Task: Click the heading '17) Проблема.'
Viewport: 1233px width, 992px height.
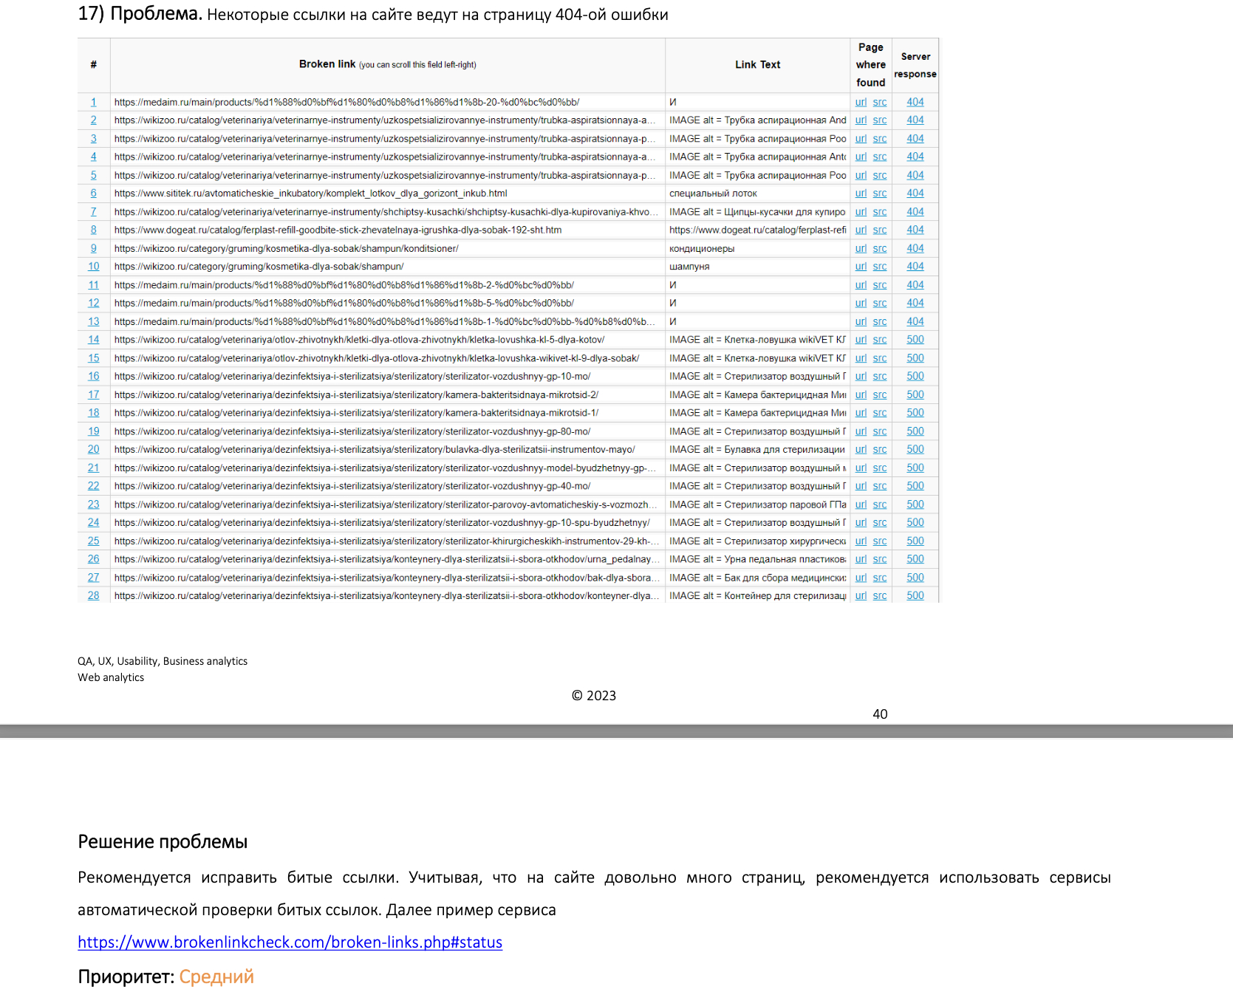Action: 140,14
